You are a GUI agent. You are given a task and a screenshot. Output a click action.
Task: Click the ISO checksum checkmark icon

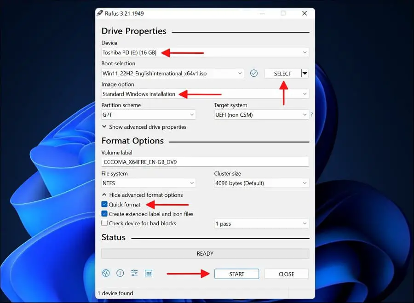click(254, 73)
